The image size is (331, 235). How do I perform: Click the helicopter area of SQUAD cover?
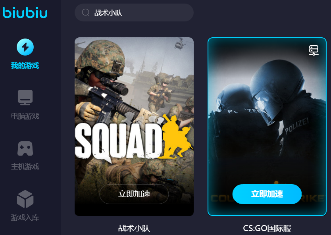coord(179,44)
